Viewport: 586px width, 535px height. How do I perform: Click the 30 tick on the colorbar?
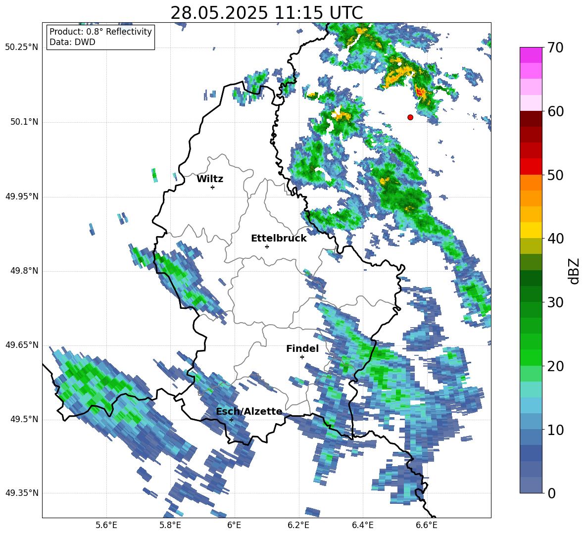pyautogui.click(x=555, y=302)
